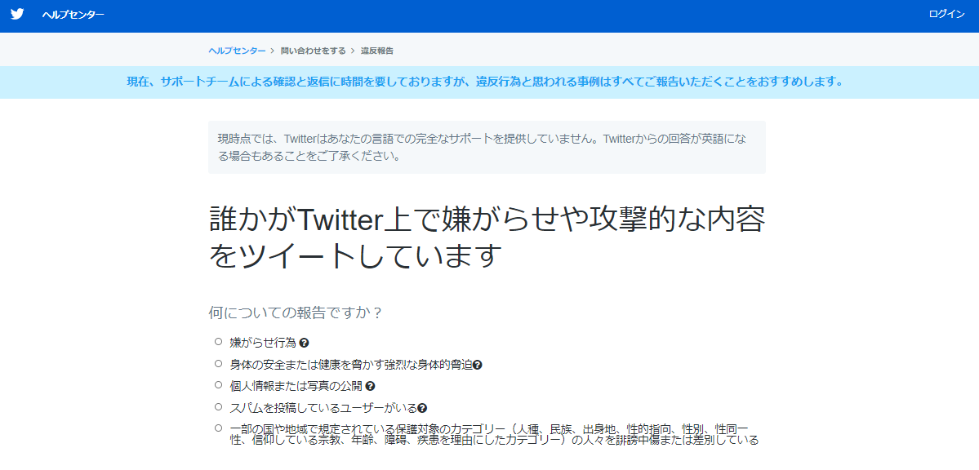Open help icon next to 身体的脅迫
Viewport: 979px width, 470px height.
tap(478, 365)
